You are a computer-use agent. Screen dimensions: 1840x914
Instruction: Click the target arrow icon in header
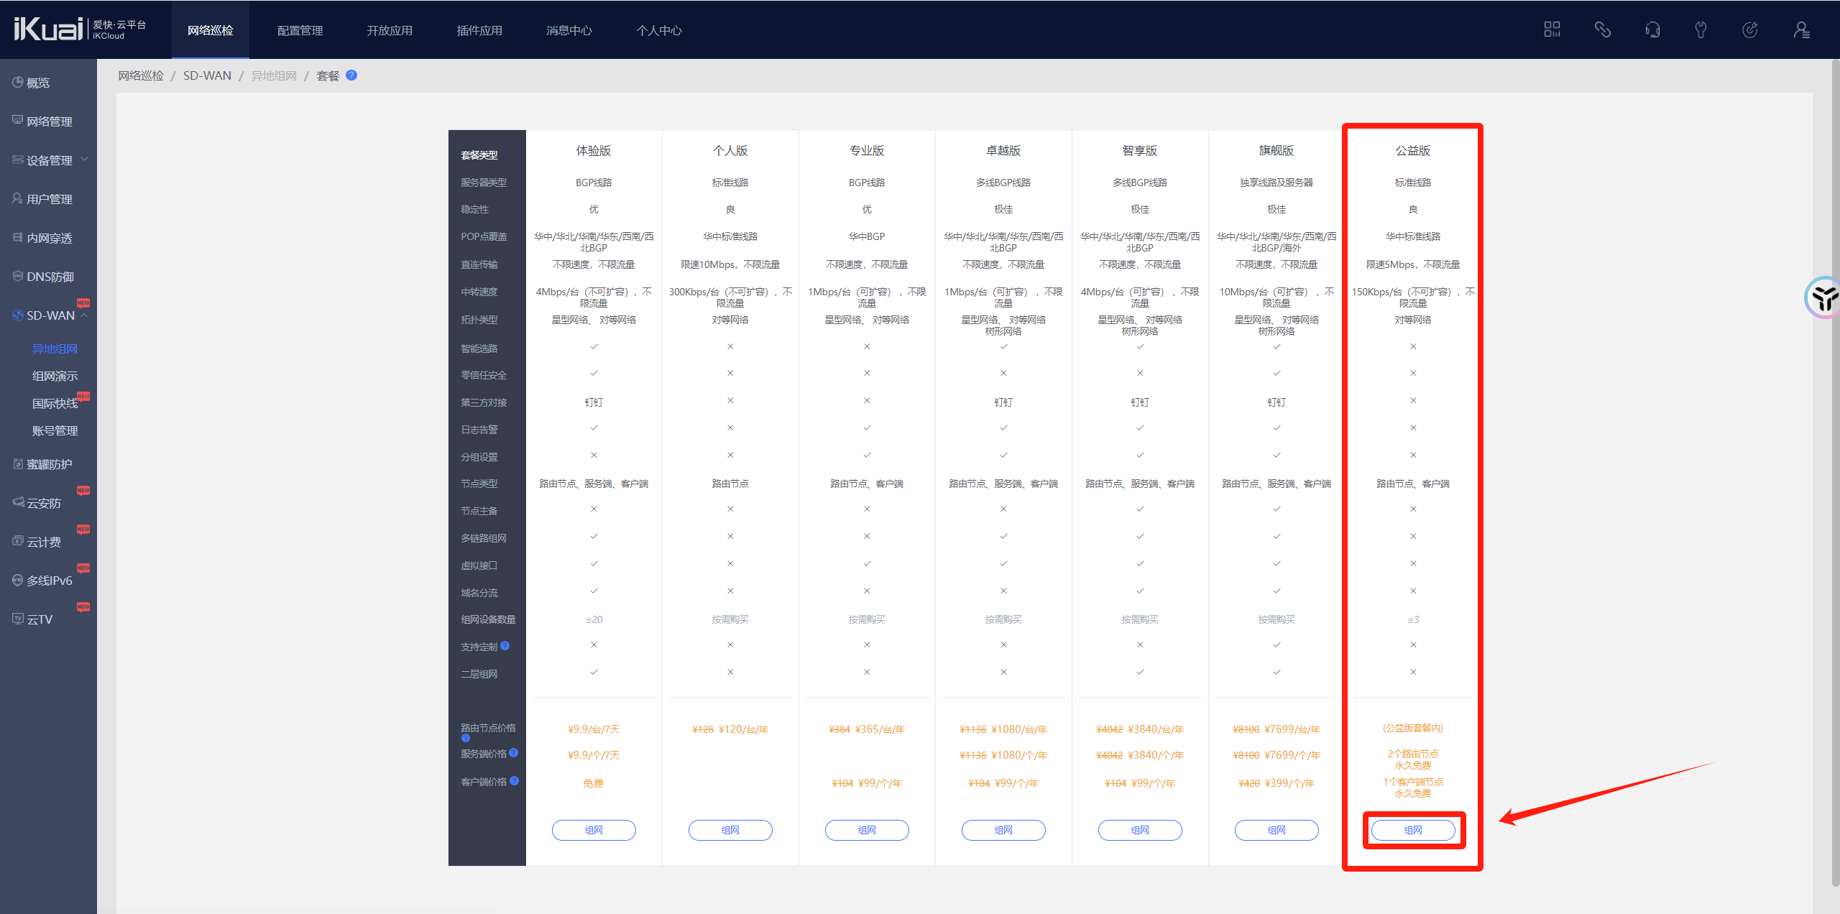tap(1750, 29)
